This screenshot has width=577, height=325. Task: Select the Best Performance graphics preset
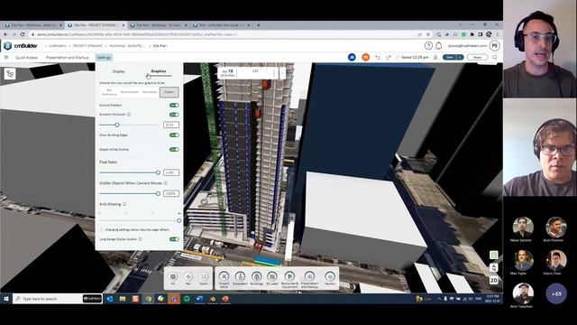(109, 92)
